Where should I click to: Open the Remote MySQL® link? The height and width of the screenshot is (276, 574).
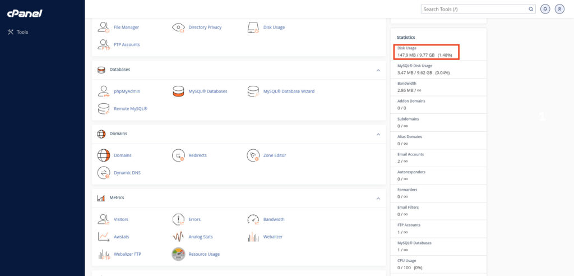click(131, 109)
